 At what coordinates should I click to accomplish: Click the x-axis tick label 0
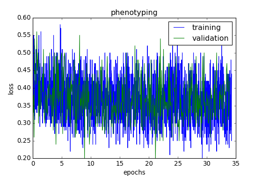[x=33, y=164]
